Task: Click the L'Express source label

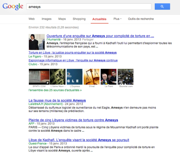Action: click(x=75, y=86)
